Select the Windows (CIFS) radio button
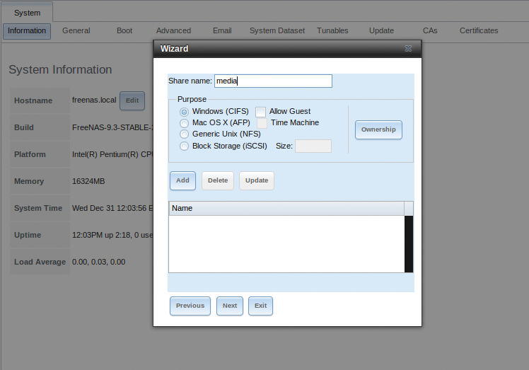 (x=184, y=112)
